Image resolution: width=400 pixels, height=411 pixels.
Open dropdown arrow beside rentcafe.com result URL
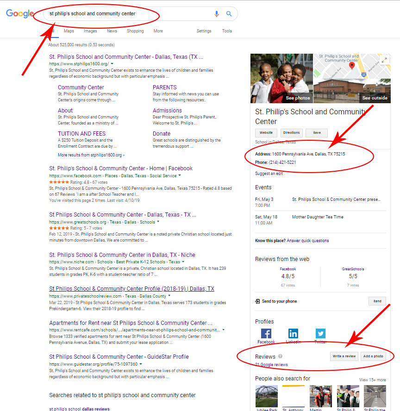(223, 330)
